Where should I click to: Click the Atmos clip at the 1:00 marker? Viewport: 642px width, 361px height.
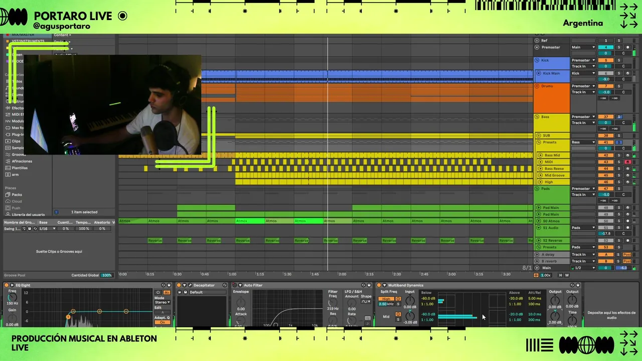(x=250, y=221)
